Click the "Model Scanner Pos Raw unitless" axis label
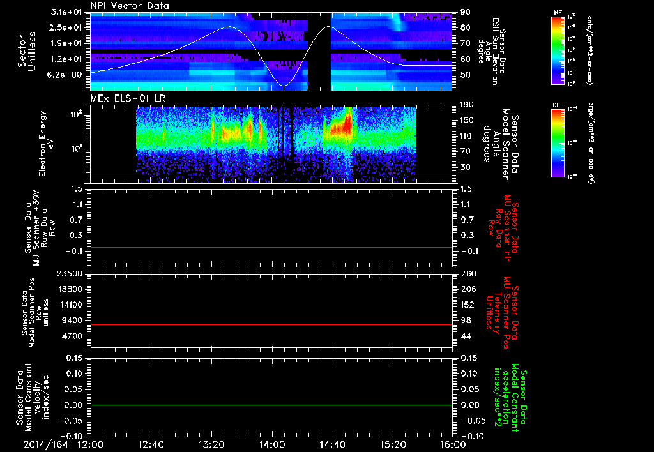Viewport: 654px width, 452px height. point(35,313)
